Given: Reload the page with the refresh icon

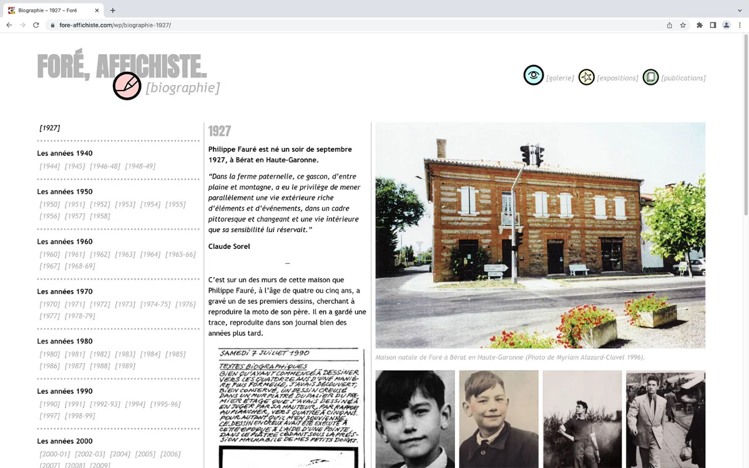Looking at the screenshot, I should [x=36, y=25].
